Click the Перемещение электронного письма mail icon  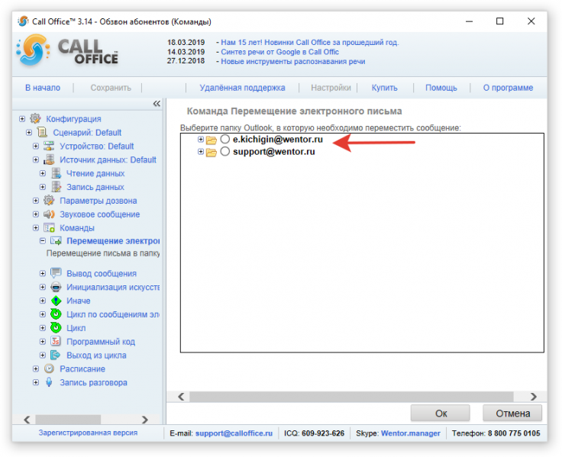coord(56,240)
